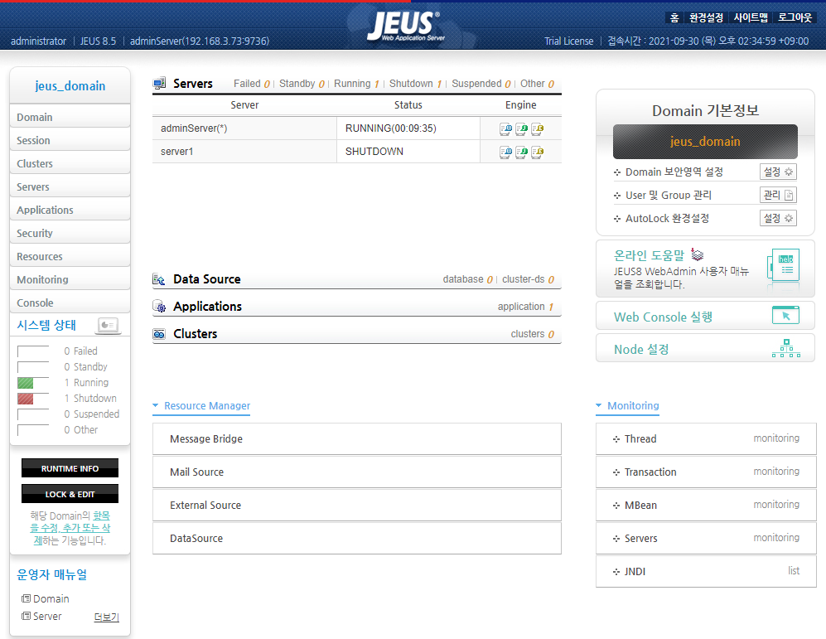Click the Clusters section icon
Screen dimensions: 826x639
159,334
